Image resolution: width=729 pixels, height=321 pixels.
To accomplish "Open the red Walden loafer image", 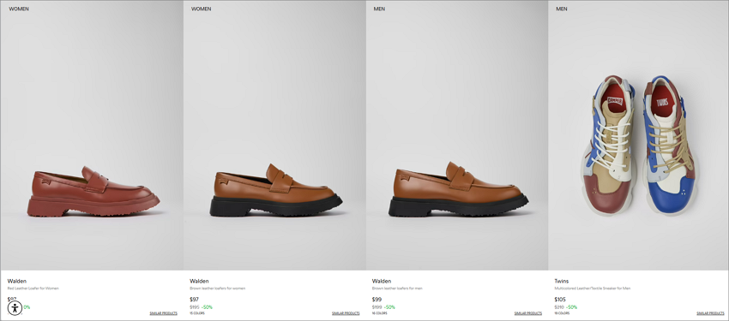I will click(x=92, y=135).
